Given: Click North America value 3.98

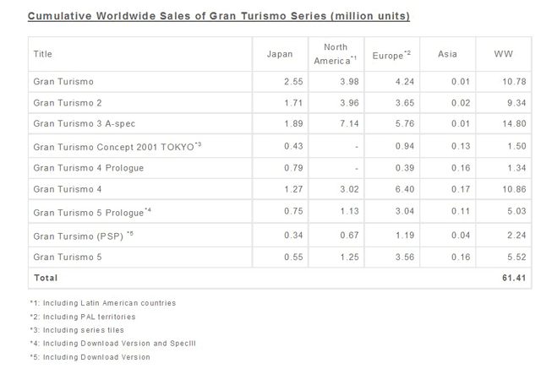Looking at the screenshot, I should pos(349,82).
